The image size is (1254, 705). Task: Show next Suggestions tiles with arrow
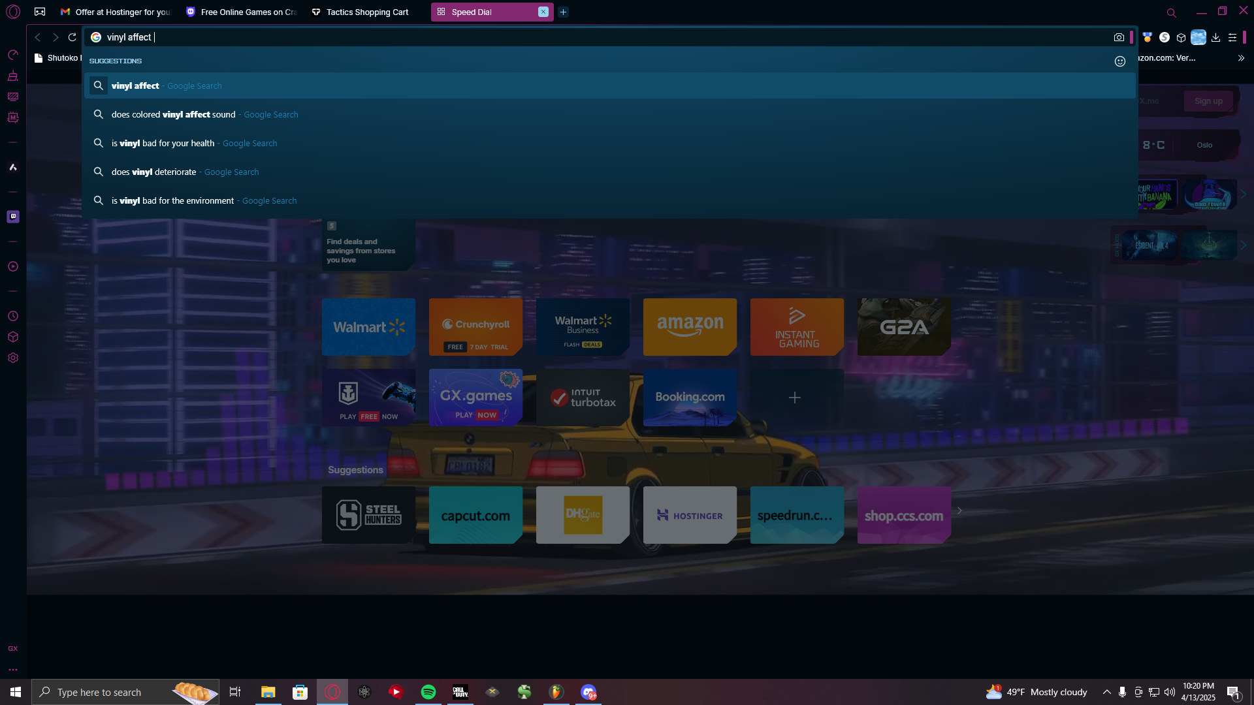(959, 511)
